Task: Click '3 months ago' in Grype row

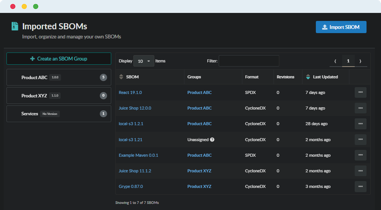Action: (x=318, y=186)
